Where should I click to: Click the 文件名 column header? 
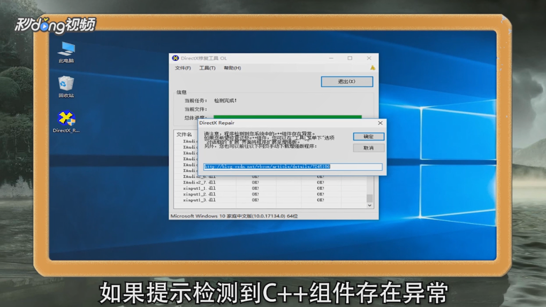click(184, 135)
